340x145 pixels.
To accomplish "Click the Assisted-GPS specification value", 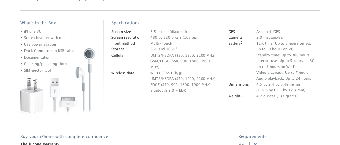I will point(268,32).
